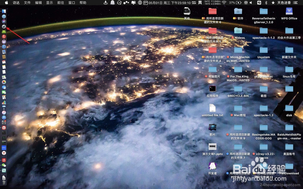Expand the 窗口 menu
This screenshot has width=303, height=189.
point(72,3)
